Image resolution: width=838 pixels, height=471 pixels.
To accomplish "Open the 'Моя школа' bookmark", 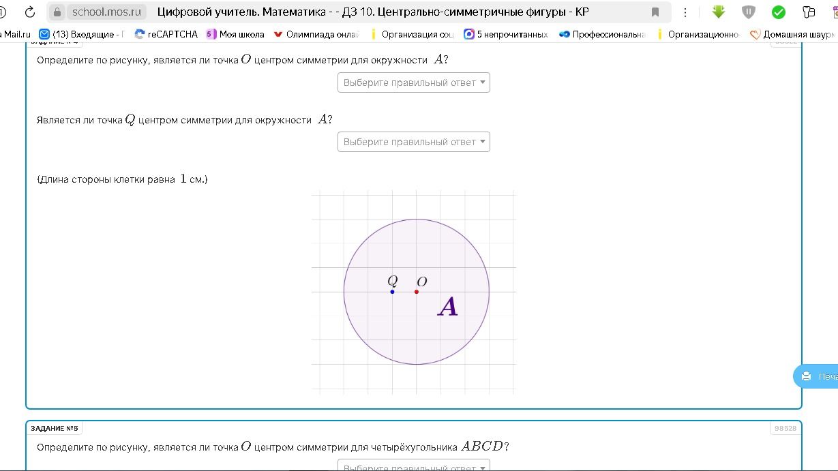I will coord(235,34).
